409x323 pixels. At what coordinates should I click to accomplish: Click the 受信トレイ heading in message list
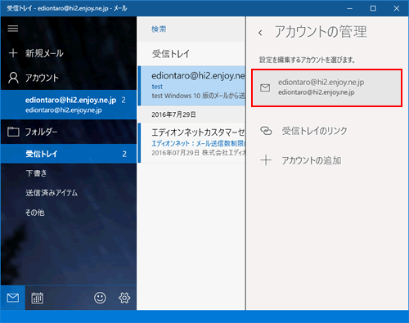pos(171,54)
